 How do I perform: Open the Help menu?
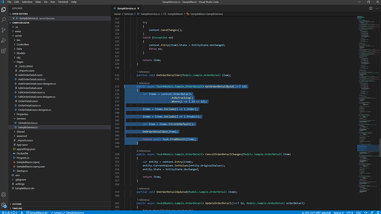tap(73, 2)
